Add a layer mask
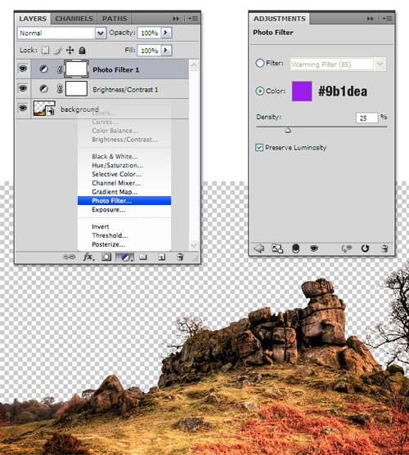Screen dimensions: 409x455 point(106,257)
